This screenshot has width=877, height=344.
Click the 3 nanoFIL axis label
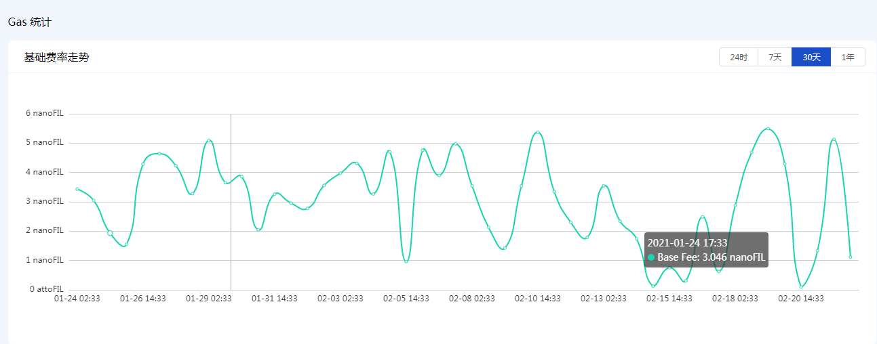(44, 201)
